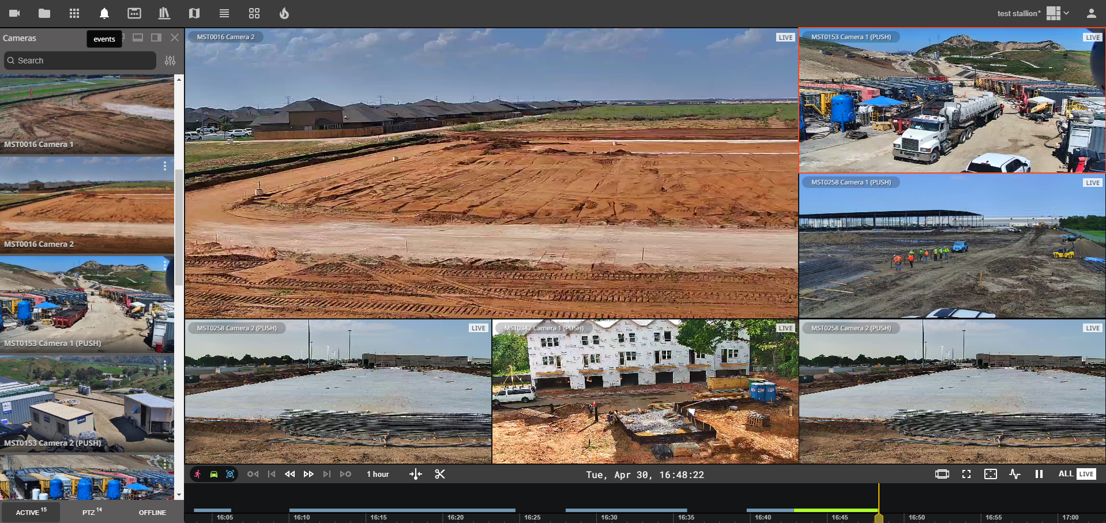1106x523 pixels.
Task: Dock Cameras panel to right layout icon
Action: pos(156,37)
